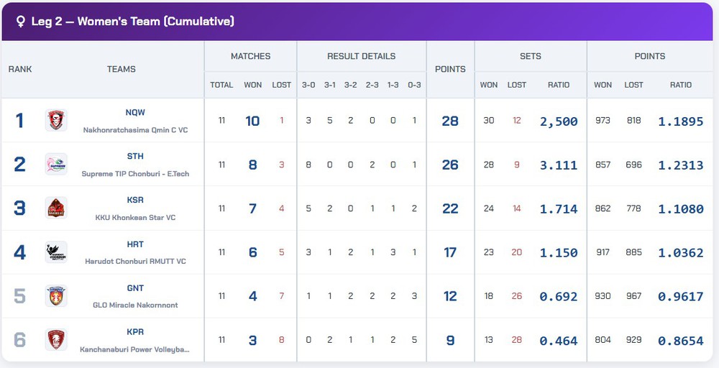Click the 3-0 result column header
Screen dimensions: 719x368
coord(308,85)
